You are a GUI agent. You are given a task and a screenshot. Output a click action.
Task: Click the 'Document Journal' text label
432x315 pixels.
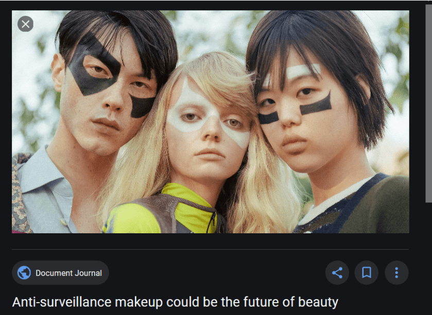[x=68, y=273]
